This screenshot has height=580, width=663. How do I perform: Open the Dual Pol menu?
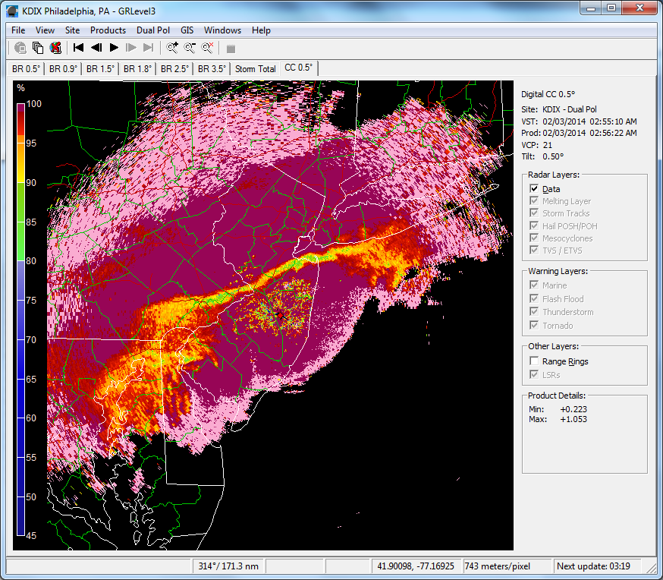pos(153,30)
